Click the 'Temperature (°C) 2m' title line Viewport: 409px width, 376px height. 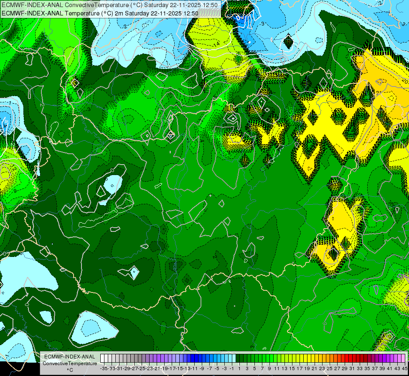click(100, 13)
